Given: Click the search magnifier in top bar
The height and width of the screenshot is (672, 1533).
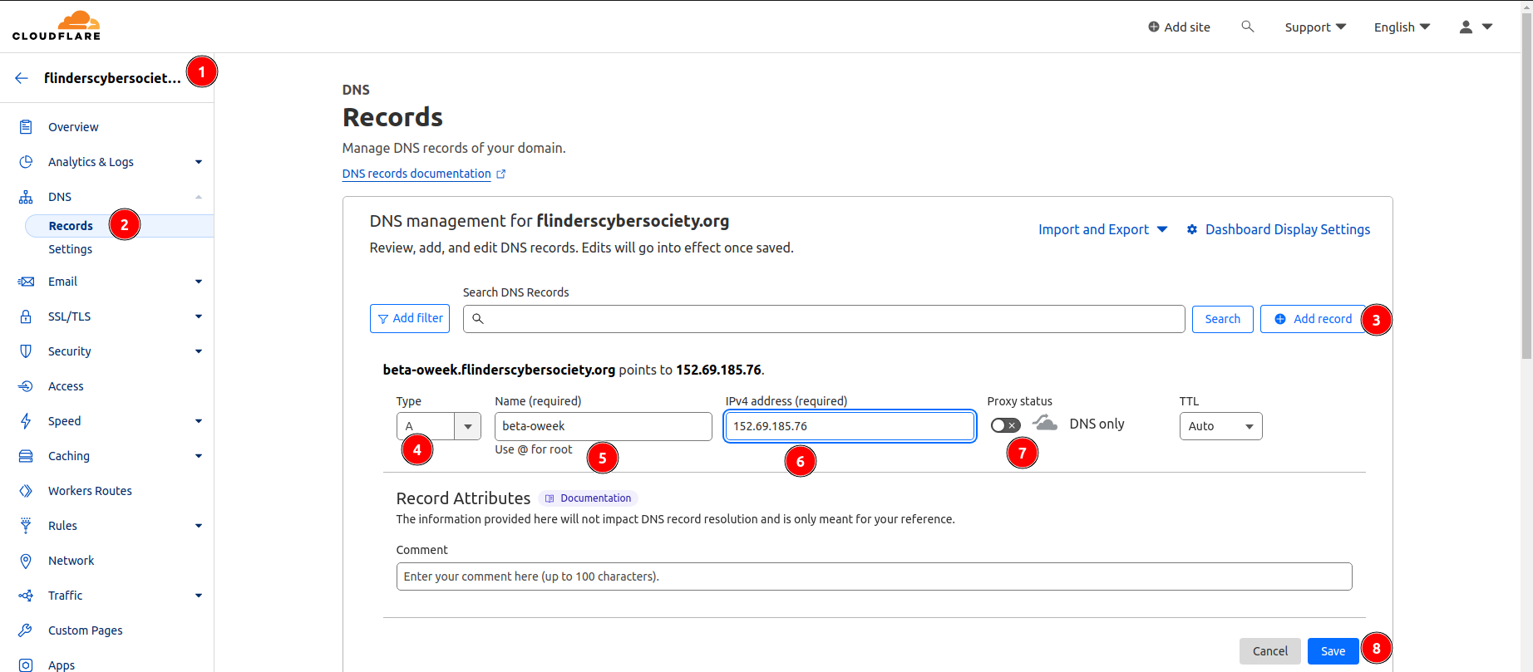Looking at the screenshot, I should click(x=1247, y=27).
